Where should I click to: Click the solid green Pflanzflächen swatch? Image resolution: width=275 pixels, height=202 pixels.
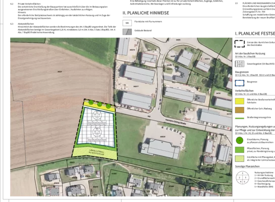click(x=240, y=150)
